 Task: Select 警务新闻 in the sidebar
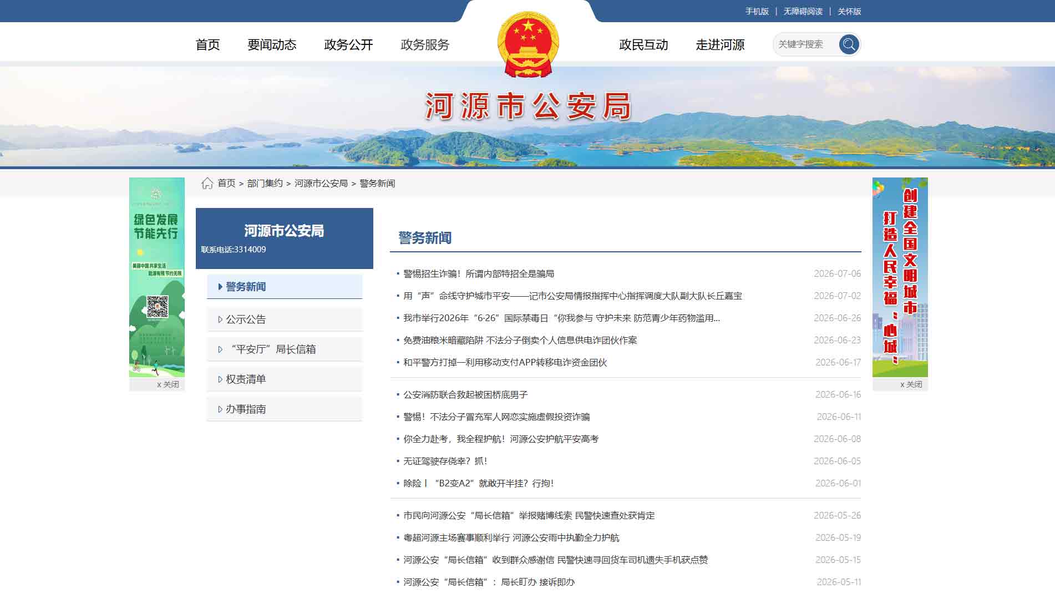click(285, 287)
